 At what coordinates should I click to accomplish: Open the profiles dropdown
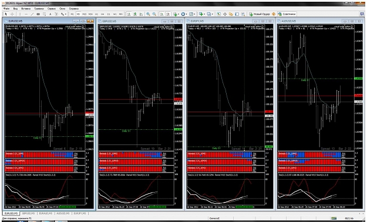[210, 14]
